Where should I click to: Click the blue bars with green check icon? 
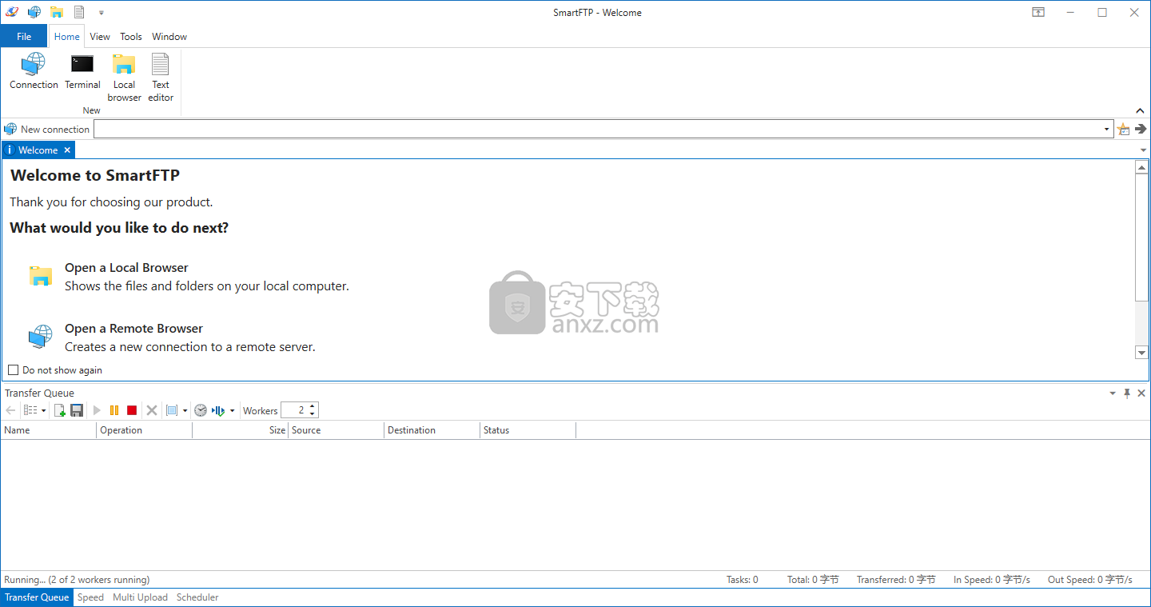(x=218, y=410)
